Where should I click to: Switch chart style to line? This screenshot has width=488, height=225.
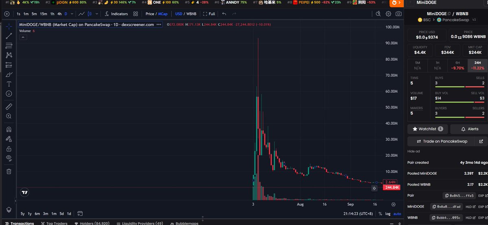[x=82, y=14]
